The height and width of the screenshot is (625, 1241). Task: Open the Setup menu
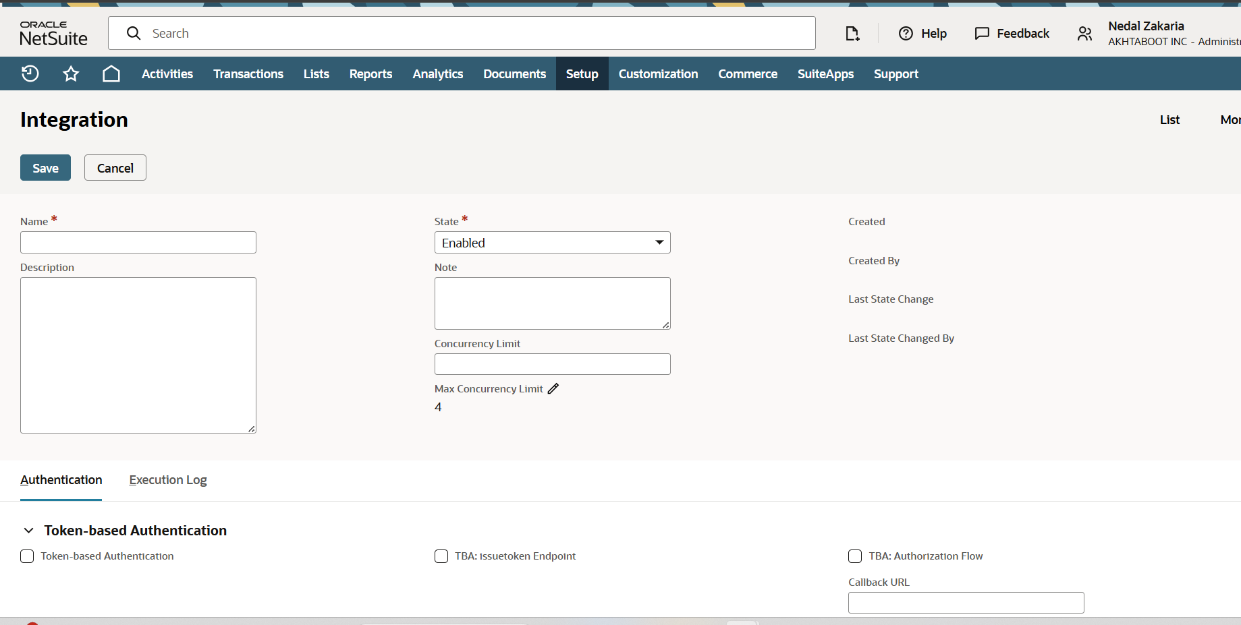tap(582, 73)
